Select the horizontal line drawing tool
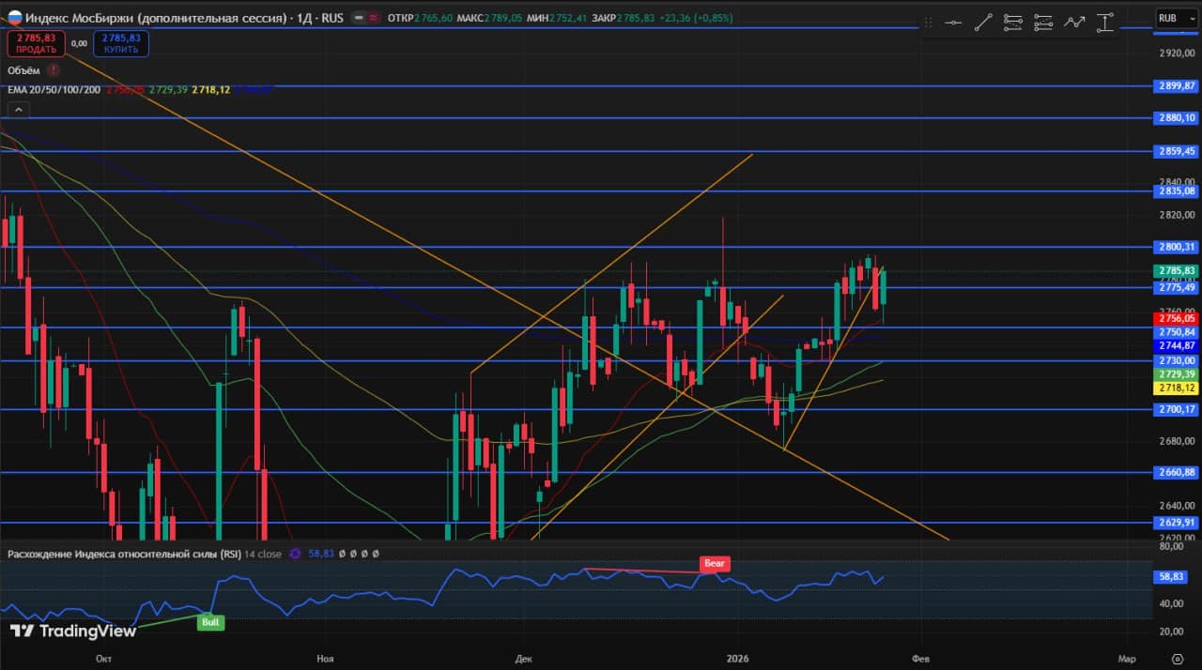1202x670 pixels. pyautogui.click(x=953, y=23)
